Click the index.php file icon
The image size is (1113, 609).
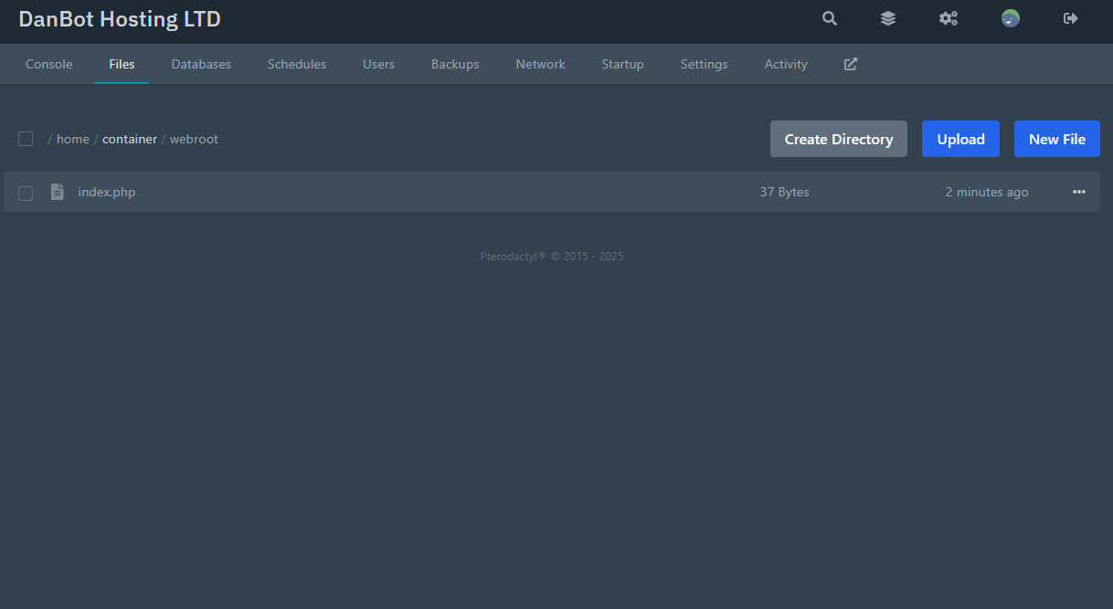[x=58, y=192]
